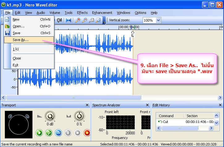The width and height of the screenshot is (224, 147).
Task: Click the waveform horizontal scrollbar thumb
Action: pos(74,98)
